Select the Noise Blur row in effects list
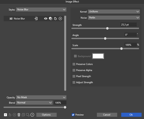 click(x=34, y=18)
